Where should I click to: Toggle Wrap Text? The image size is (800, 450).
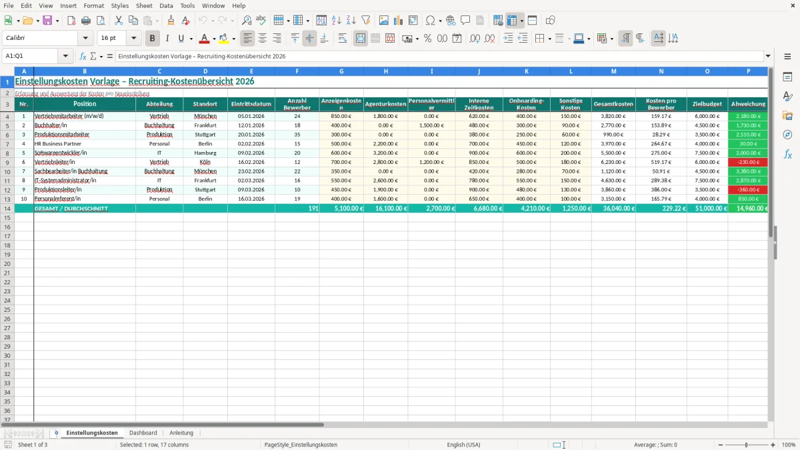(x=343, y=39)
